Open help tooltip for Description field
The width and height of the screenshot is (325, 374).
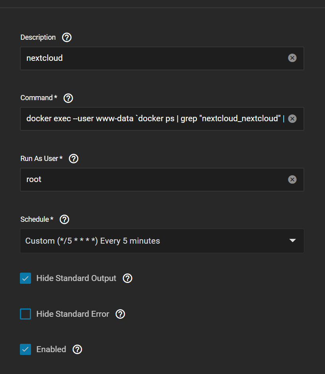tap(67, 37)
